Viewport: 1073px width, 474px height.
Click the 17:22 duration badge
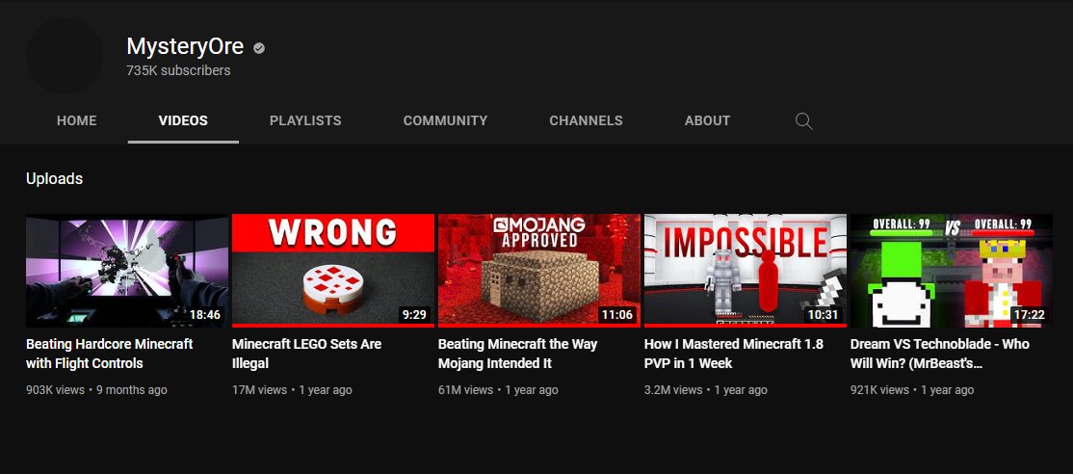click(1030, 315)
